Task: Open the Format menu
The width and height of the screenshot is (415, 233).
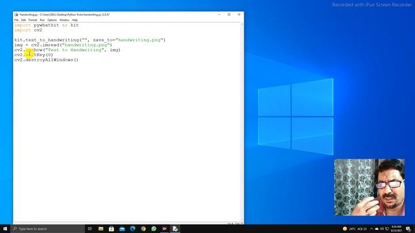Action: coord(33,20)
